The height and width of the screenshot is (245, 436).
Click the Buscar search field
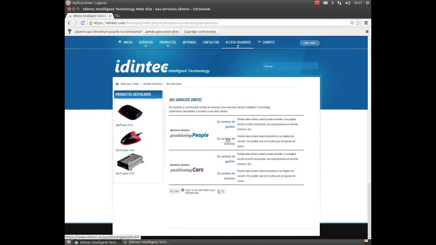[290, 66]
